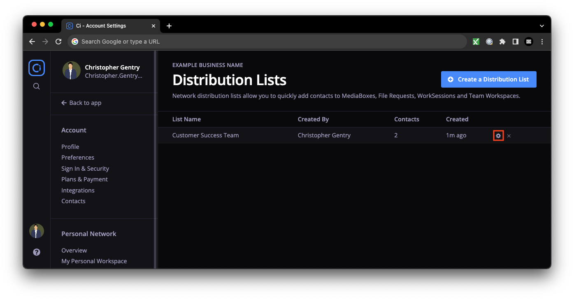Click the Google address bar
The height and width of the screenshot is (299, 574).
[x=267, y=42]
